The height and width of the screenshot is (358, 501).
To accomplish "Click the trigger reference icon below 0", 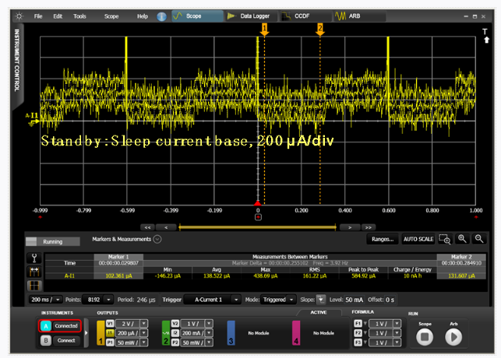I will click(x=258, y=217).
